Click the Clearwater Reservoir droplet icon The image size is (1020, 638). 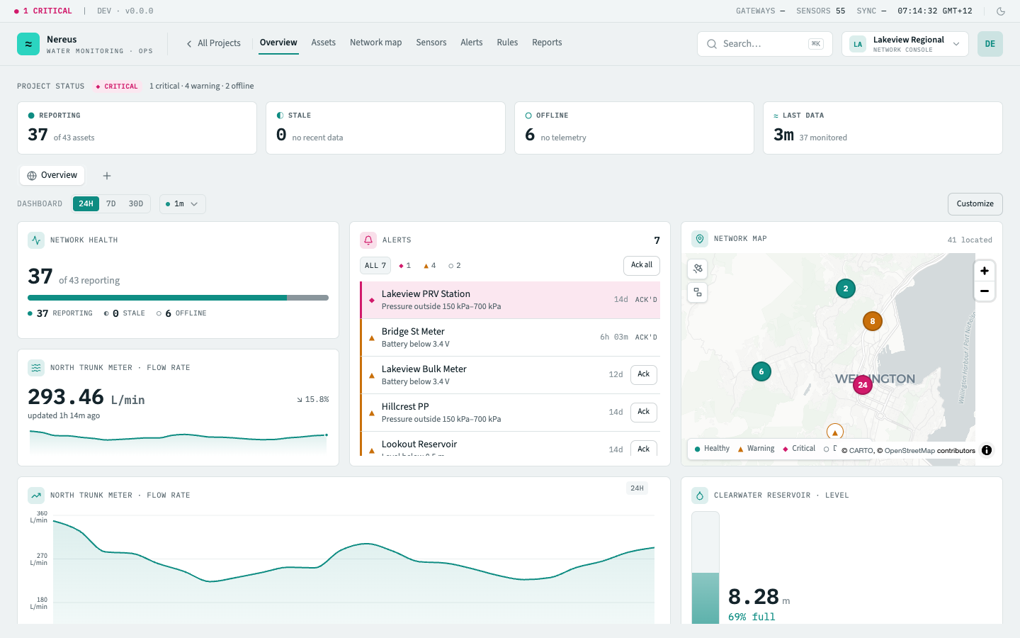(700, 496)
